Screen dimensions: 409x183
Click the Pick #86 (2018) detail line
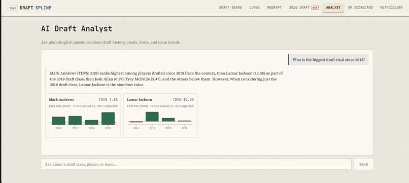(x=83, y=106)
